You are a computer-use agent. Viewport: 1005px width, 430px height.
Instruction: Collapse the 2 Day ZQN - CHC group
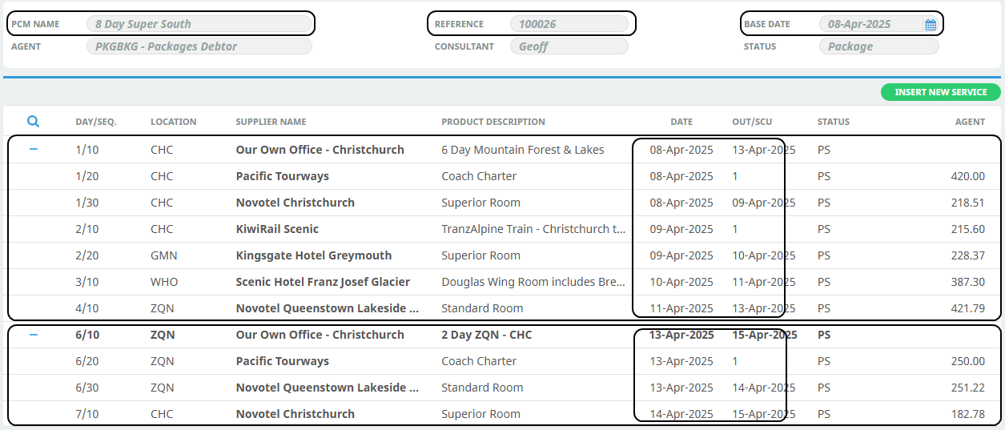(x=34, y=335)
